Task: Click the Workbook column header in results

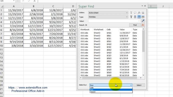Action: (85, 29)
